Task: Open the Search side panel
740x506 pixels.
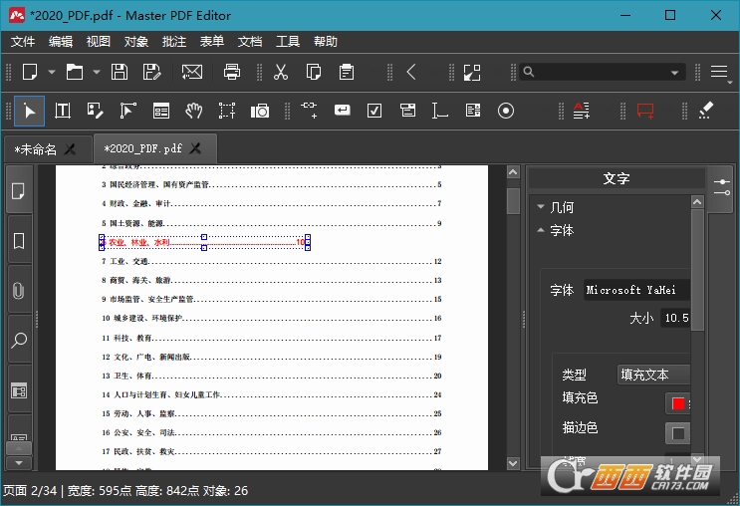Action: point(19,341)
